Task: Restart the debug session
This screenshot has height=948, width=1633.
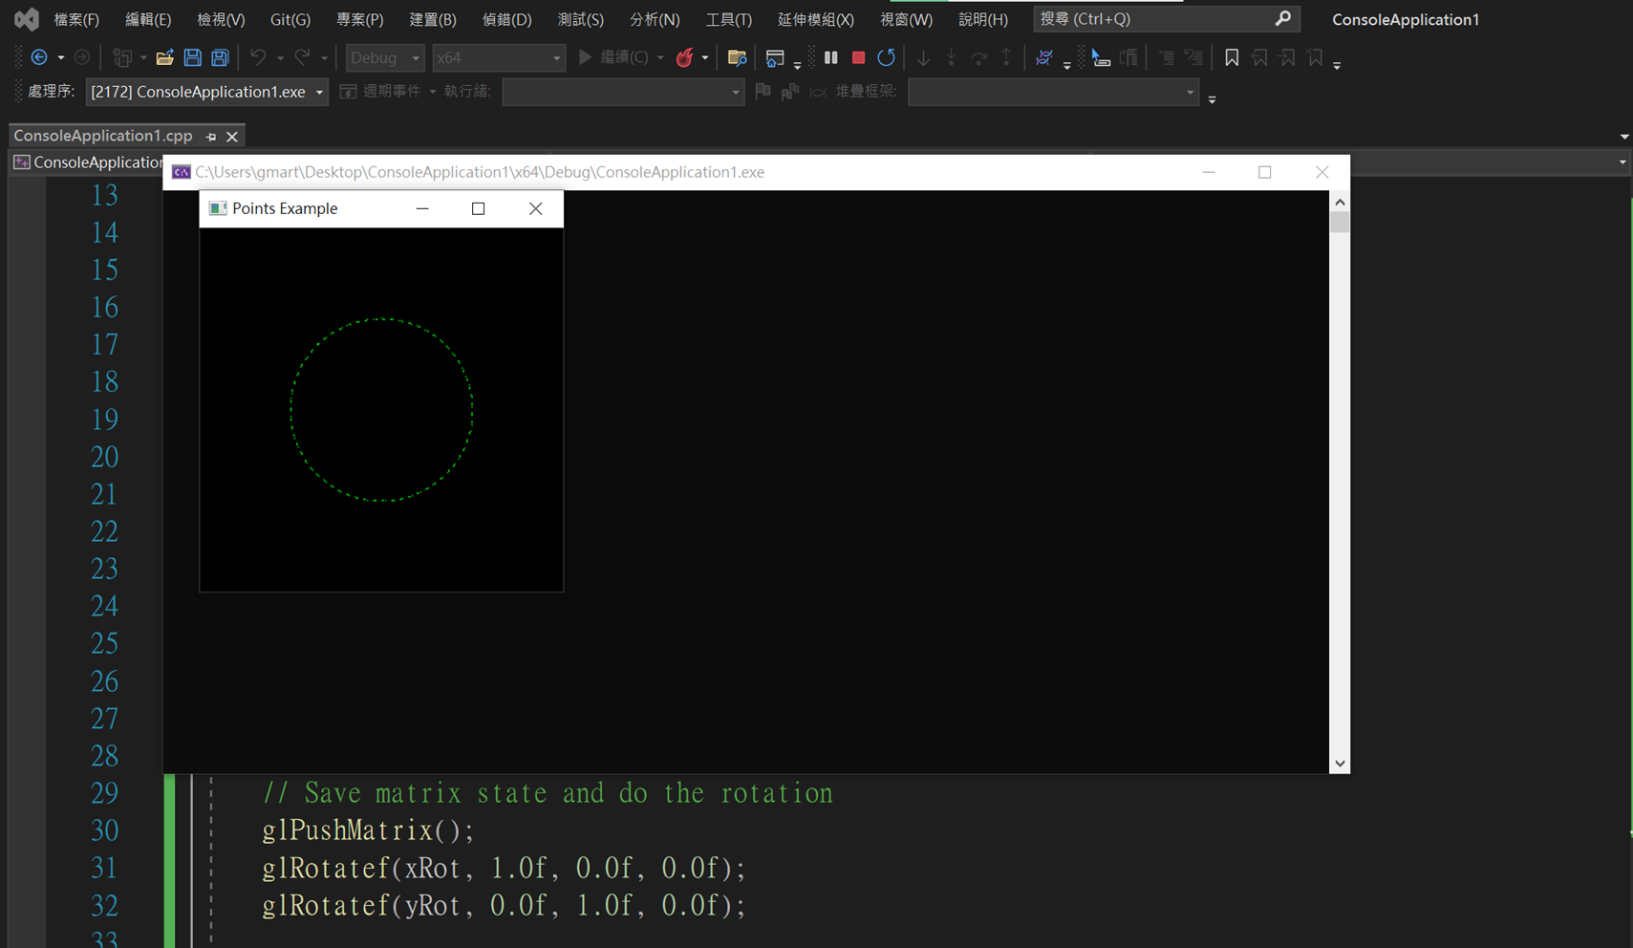Action: coord(886,58)
